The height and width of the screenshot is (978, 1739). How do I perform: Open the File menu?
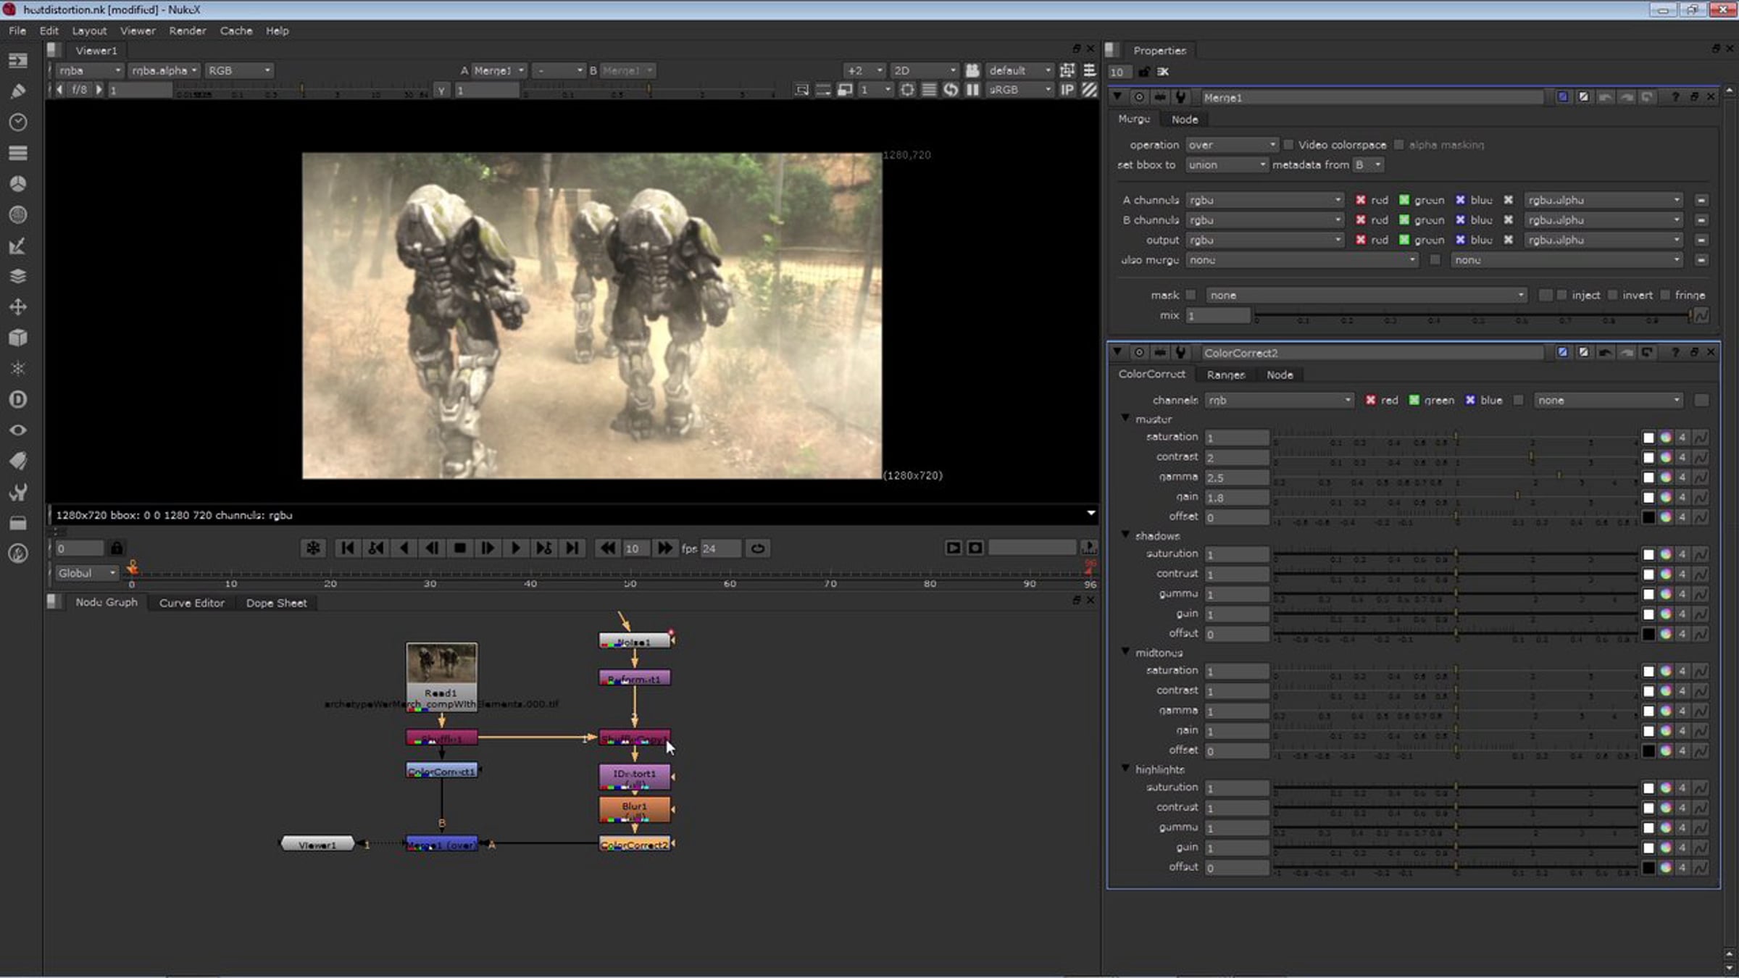(x=17, y=30)
